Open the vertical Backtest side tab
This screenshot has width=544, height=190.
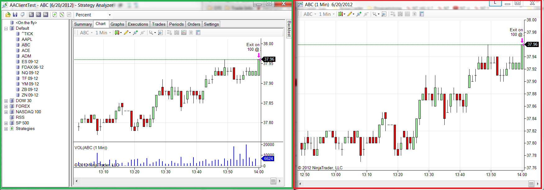289,29
